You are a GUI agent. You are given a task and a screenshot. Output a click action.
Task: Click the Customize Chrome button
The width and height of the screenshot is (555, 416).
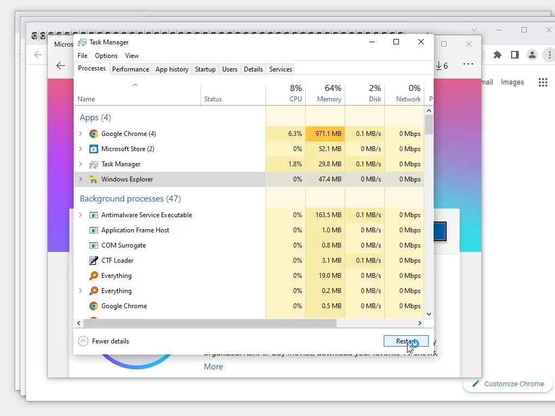click(x=508, y=384)
